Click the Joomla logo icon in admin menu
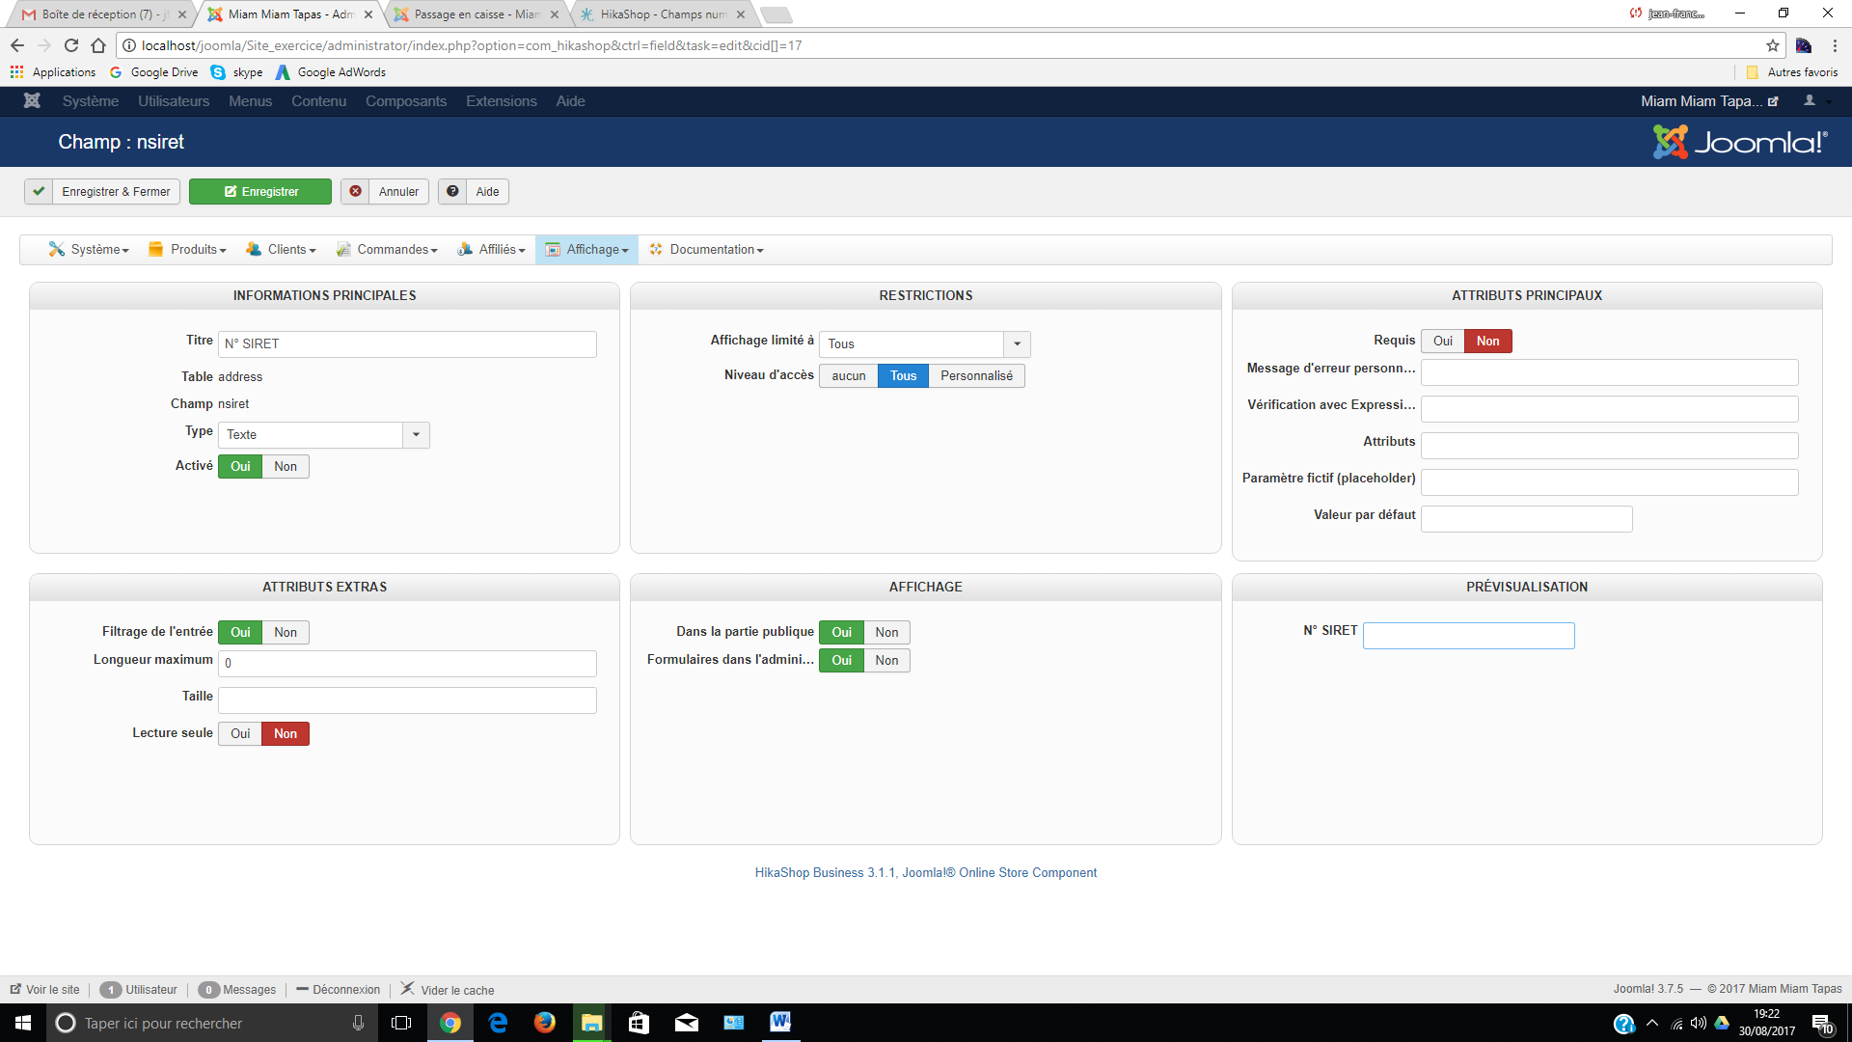1852x1042 pixels. (x=32, y=101)
